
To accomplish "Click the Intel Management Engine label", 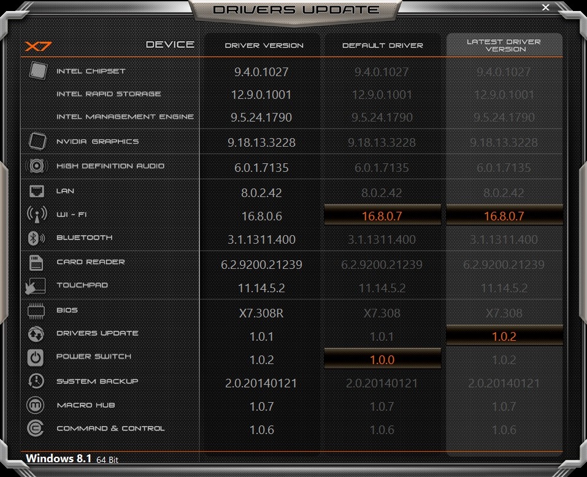I will pos(125,117).
